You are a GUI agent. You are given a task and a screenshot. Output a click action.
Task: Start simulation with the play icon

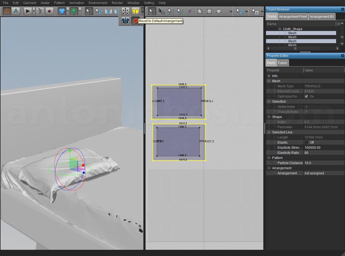coord(28,11)
